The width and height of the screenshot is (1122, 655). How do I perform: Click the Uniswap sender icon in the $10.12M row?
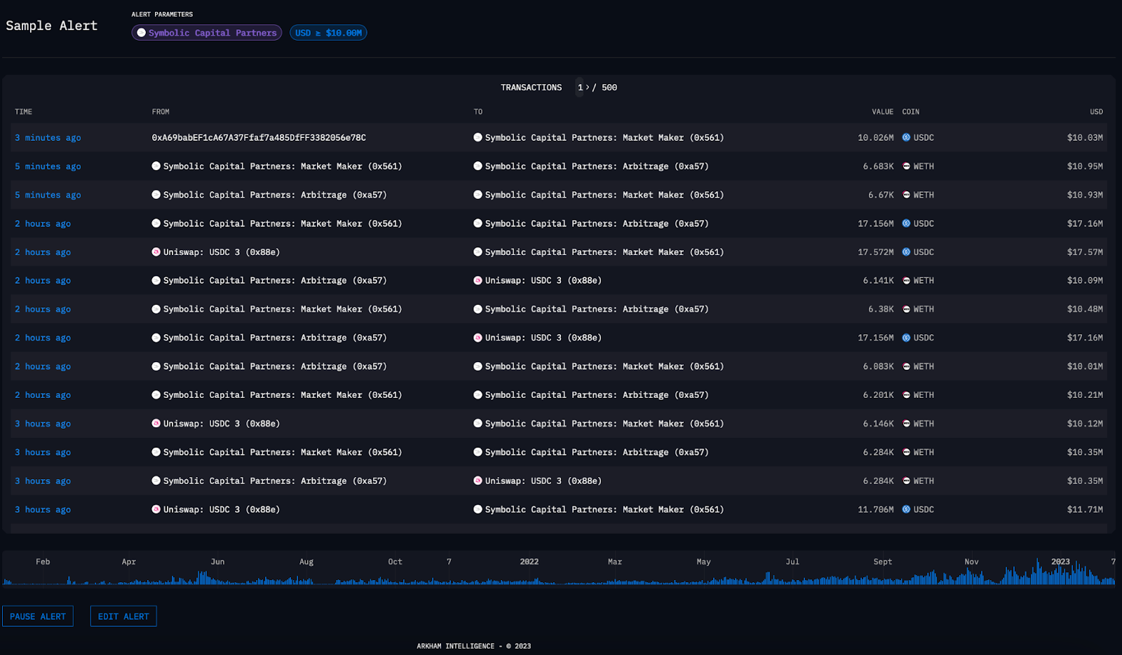click(x=156, y=424)
